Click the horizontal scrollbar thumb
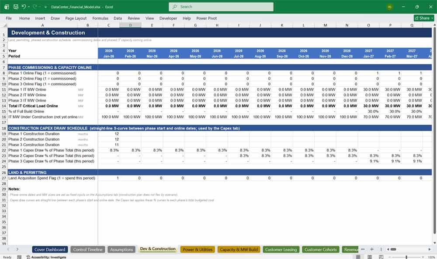 click(x=393, y=249)
